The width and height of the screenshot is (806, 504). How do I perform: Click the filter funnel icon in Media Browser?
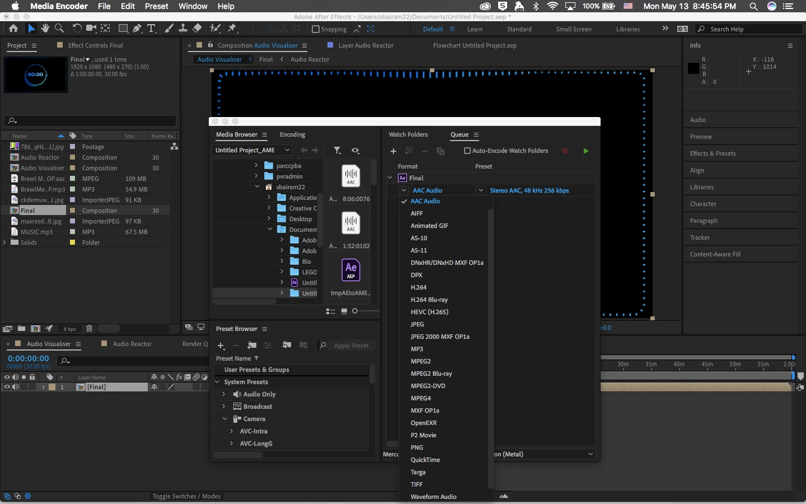338,150
